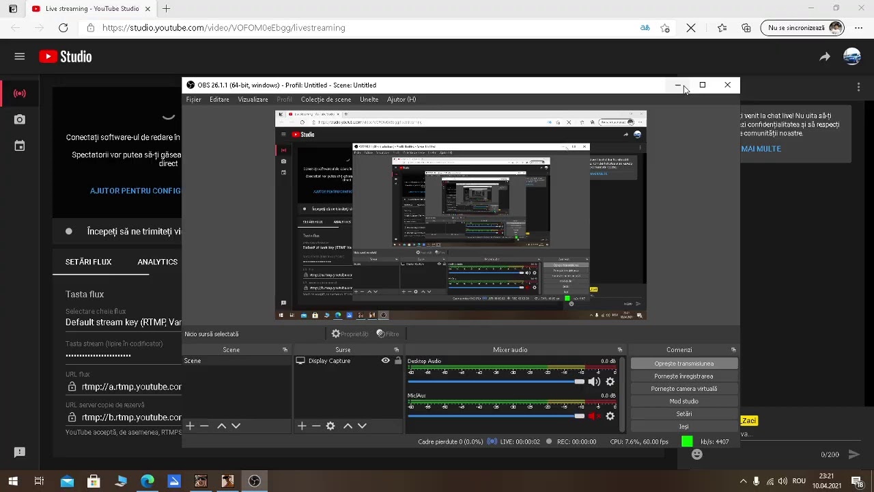The image size is (874, 492).
Task: Open Setări from the Comenzi panel
Action: coord(683,414)
